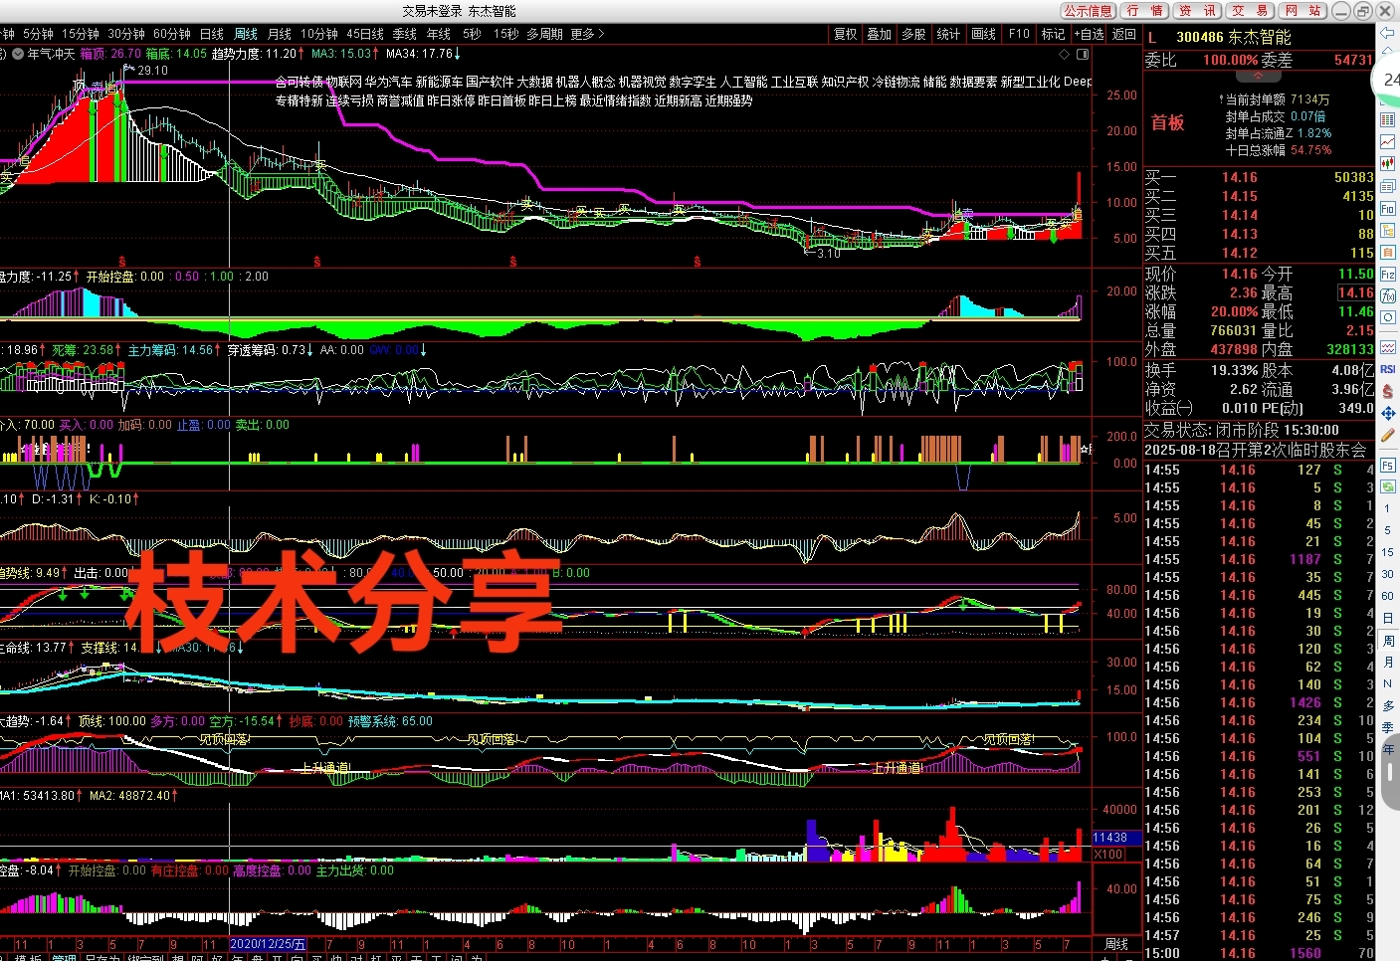The height and width of the screenshot is (961, 1400).
Task: Select the 1-minute period in sidebar
Action: tap(1387, 508)
